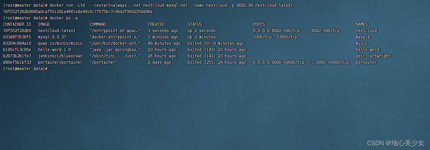Click the COMMAND column header
The width and height of the screenshot is (430, 150).
point(98,24)
